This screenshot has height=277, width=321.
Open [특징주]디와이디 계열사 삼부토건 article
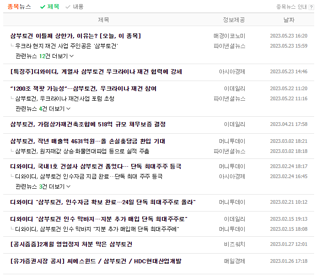point(96,71)
